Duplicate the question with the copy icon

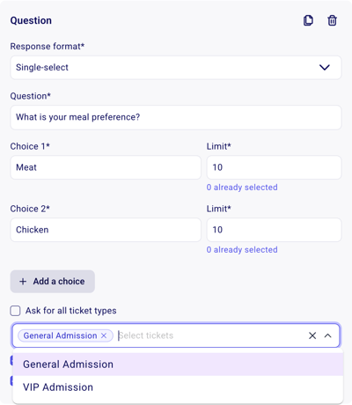tap(308, 20)
